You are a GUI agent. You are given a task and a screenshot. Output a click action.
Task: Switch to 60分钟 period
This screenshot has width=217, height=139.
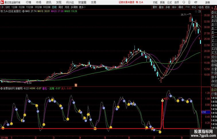coord(47,7)
